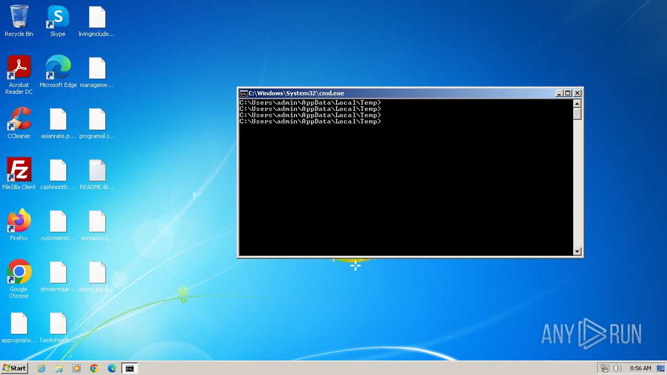Open the Recycle Bin desktop icon
Image resolution: width=667 pixels, height=375 pixels.
(x=19, y=21)
